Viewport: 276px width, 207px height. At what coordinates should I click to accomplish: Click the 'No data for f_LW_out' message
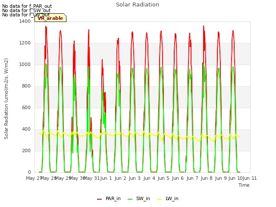[26, 15]
